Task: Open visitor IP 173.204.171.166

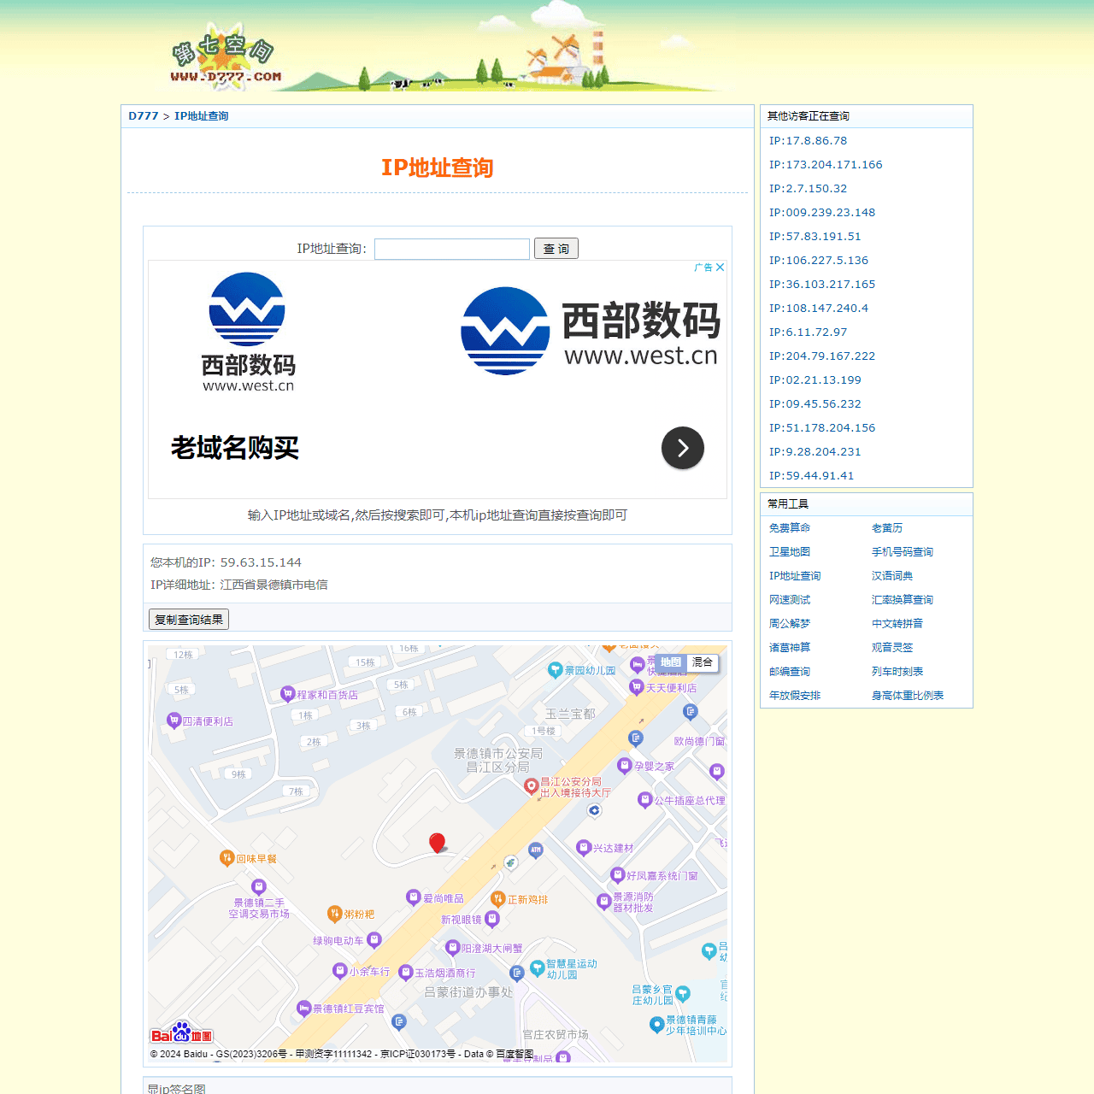Action: 826,165
